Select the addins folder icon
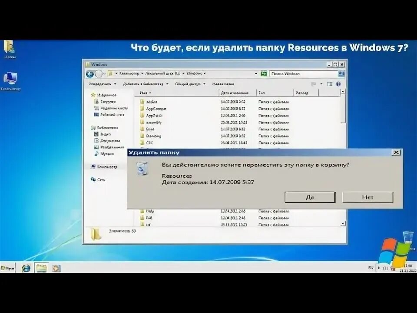The height and width of the screenshot is (313, 417). pos(142,102)
